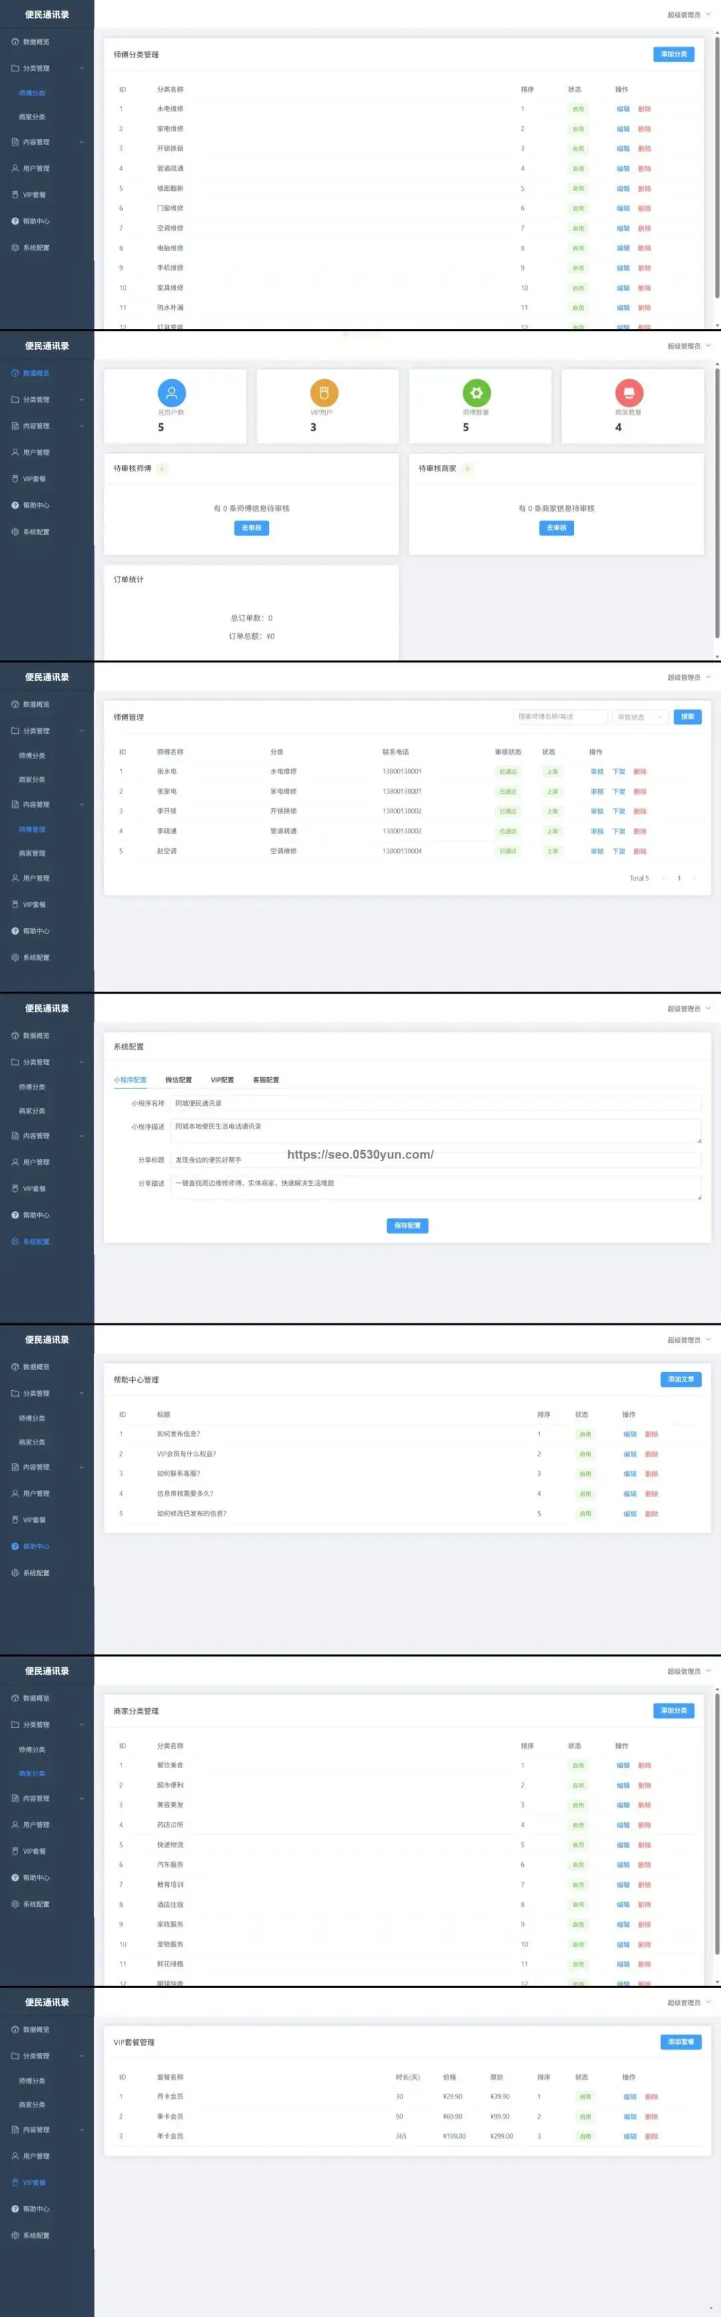This screenshot has height=2317, width=721.
Task: Collapse 分类管理 chevron on 师傅分类管理 page sidebar
Action: click(82, 68)
